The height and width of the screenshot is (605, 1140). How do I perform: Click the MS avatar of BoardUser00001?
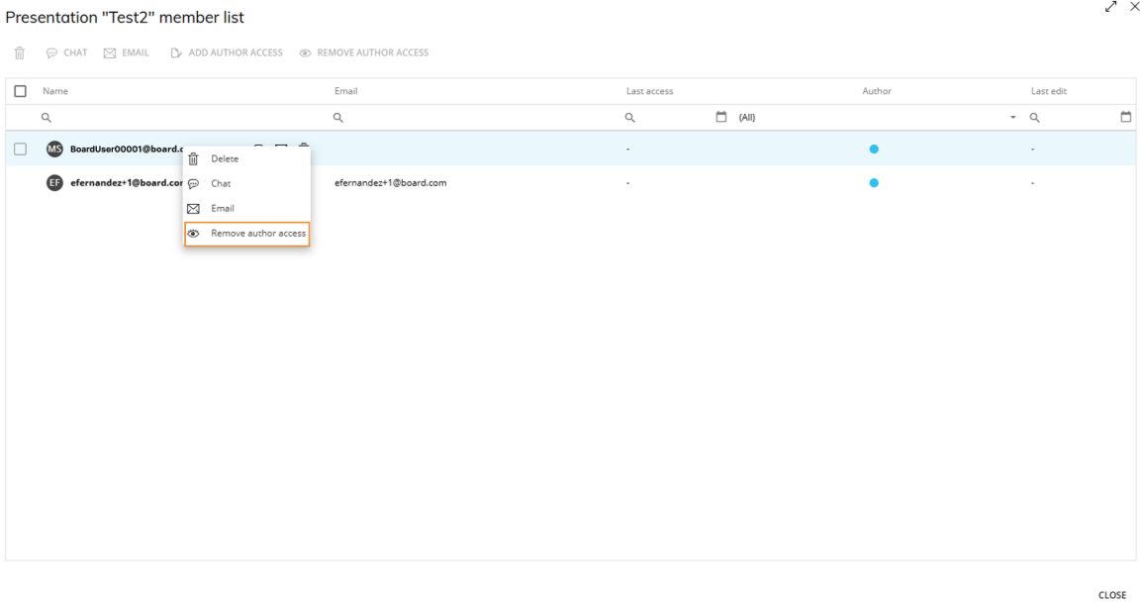pyautogui.click(x=54, y=150)
